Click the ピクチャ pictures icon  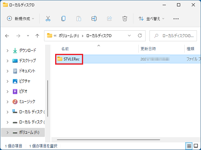coord(15,81)
